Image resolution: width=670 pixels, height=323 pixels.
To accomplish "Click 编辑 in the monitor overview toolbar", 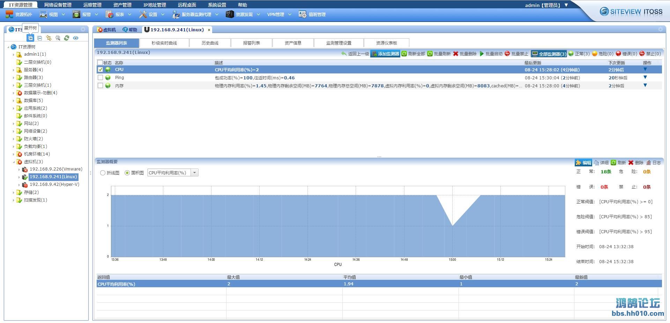I will (583, 163).
